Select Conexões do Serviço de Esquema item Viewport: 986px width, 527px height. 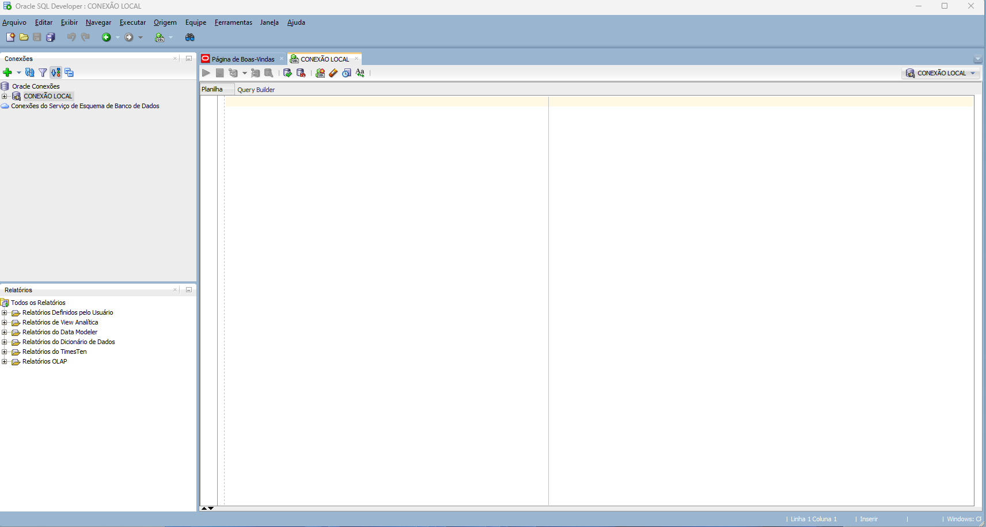[85, 106]
